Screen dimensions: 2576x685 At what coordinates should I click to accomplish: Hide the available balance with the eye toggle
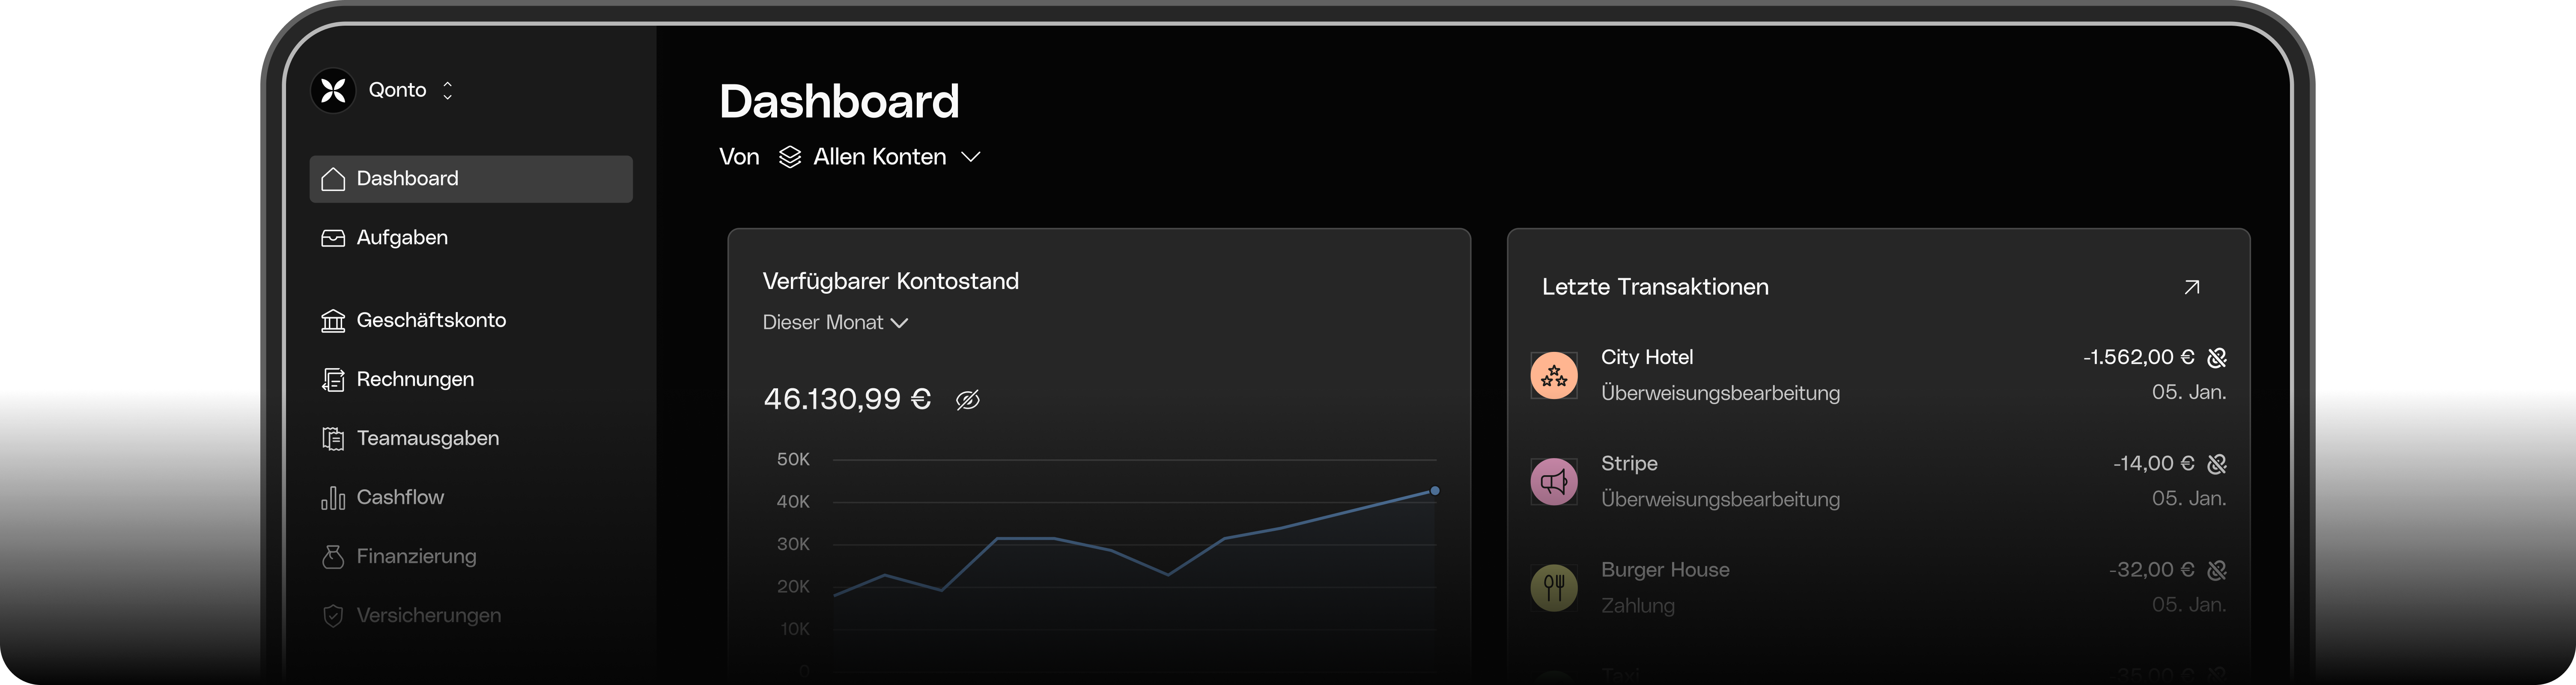coord(967,399)
